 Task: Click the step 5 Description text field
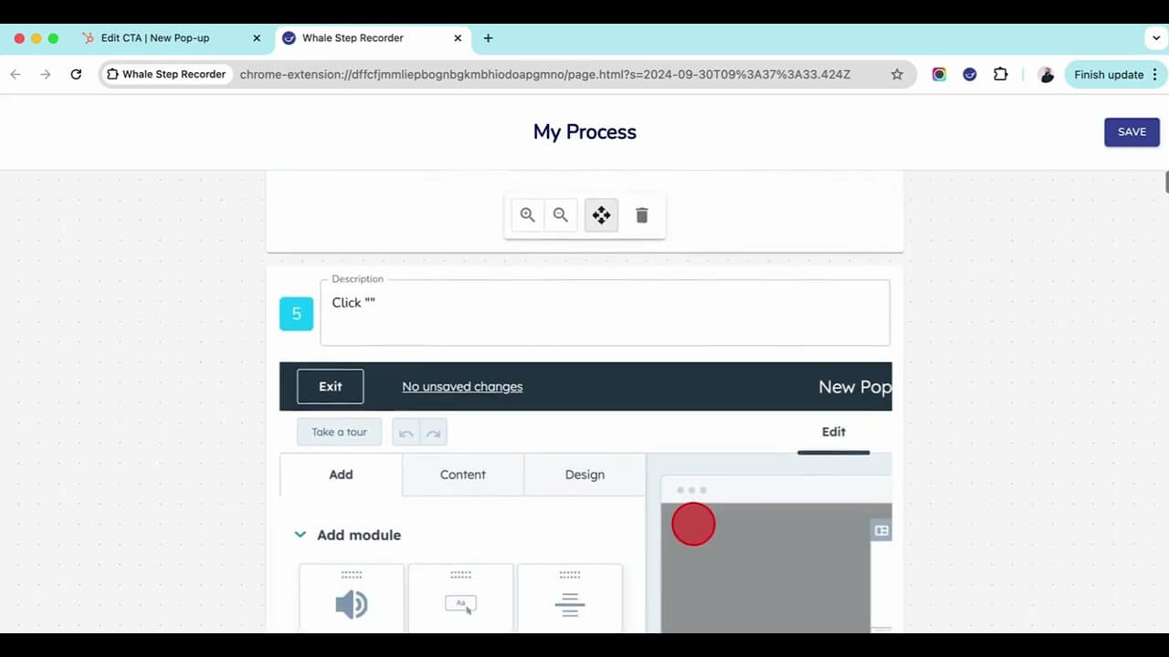coord(605,313)
